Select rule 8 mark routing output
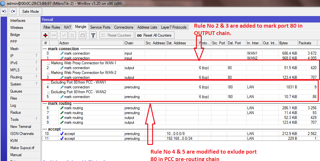The image size is (320, 161). pos(180,118)
